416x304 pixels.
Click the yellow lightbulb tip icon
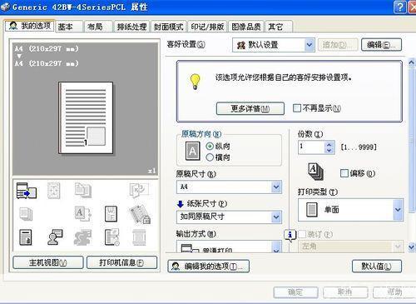click(195, 82)
